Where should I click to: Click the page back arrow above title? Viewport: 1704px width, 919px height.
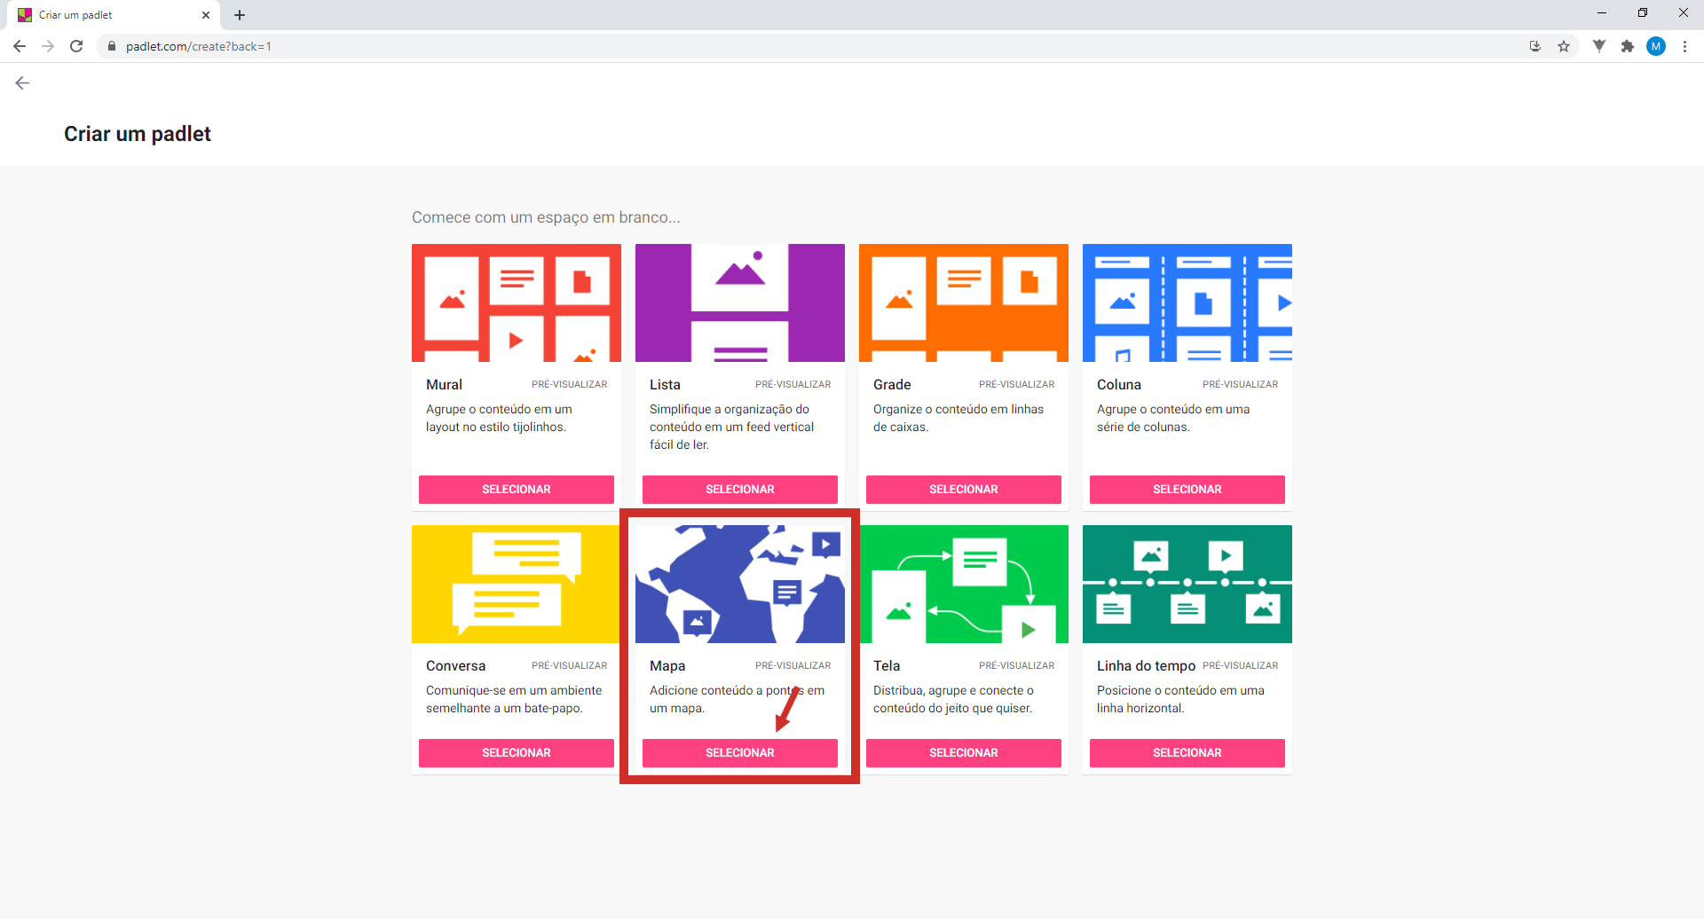coord(23,82)
